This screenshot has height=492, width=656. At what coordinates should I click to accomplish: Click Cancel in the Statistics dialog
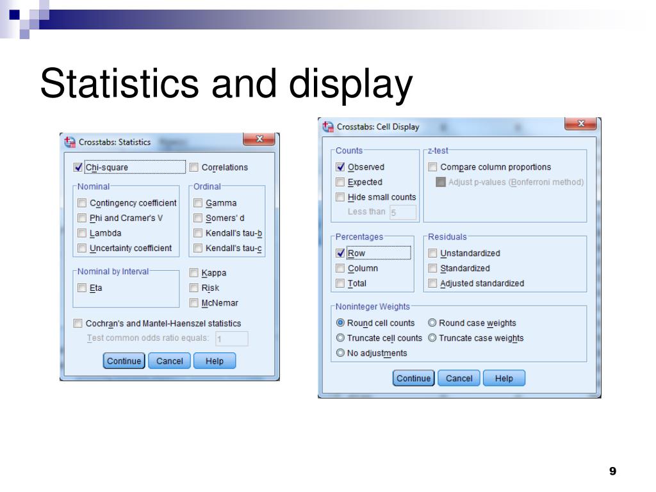click(x=169, y=361)
